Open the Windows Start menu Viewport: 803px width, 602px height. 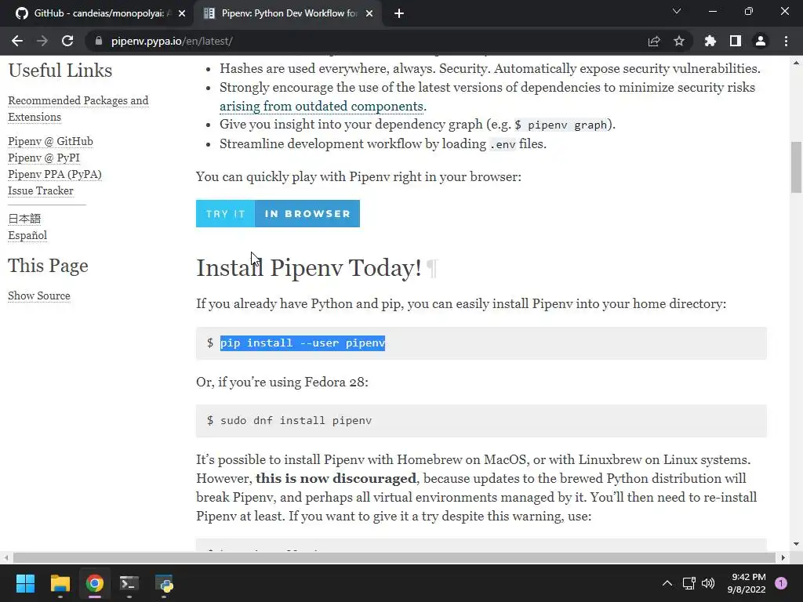[25, 583]
